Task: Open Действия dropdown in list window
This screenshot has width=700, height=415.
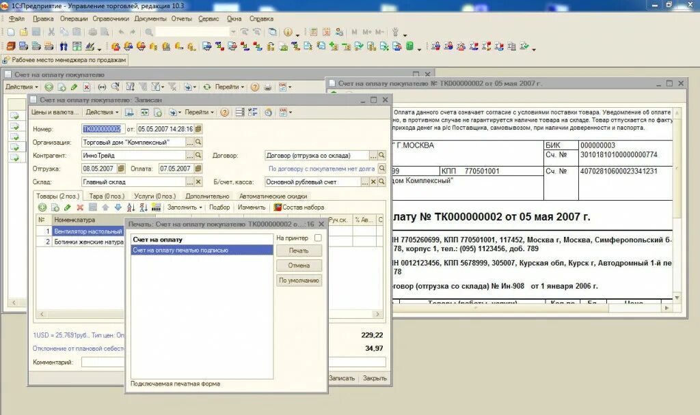Action: pyautogui.click(x=21, y=87)
